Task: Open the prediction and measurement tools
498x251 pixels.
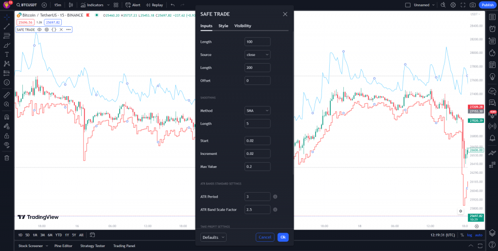Action: (x=7, y=73)
